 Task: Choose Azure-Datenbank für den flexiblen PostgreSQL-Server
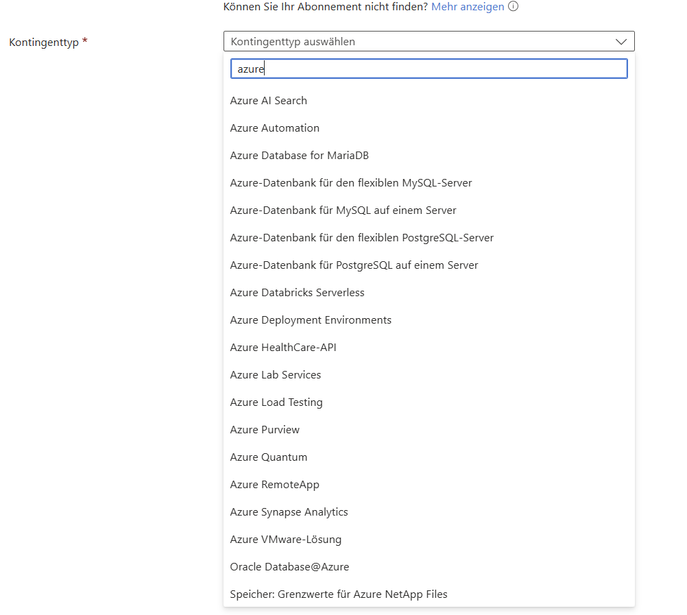[x=429, y=238]
